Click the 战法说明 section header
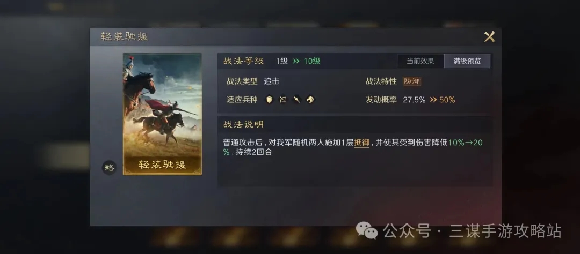The image size is (580, 254). (243, 124)
